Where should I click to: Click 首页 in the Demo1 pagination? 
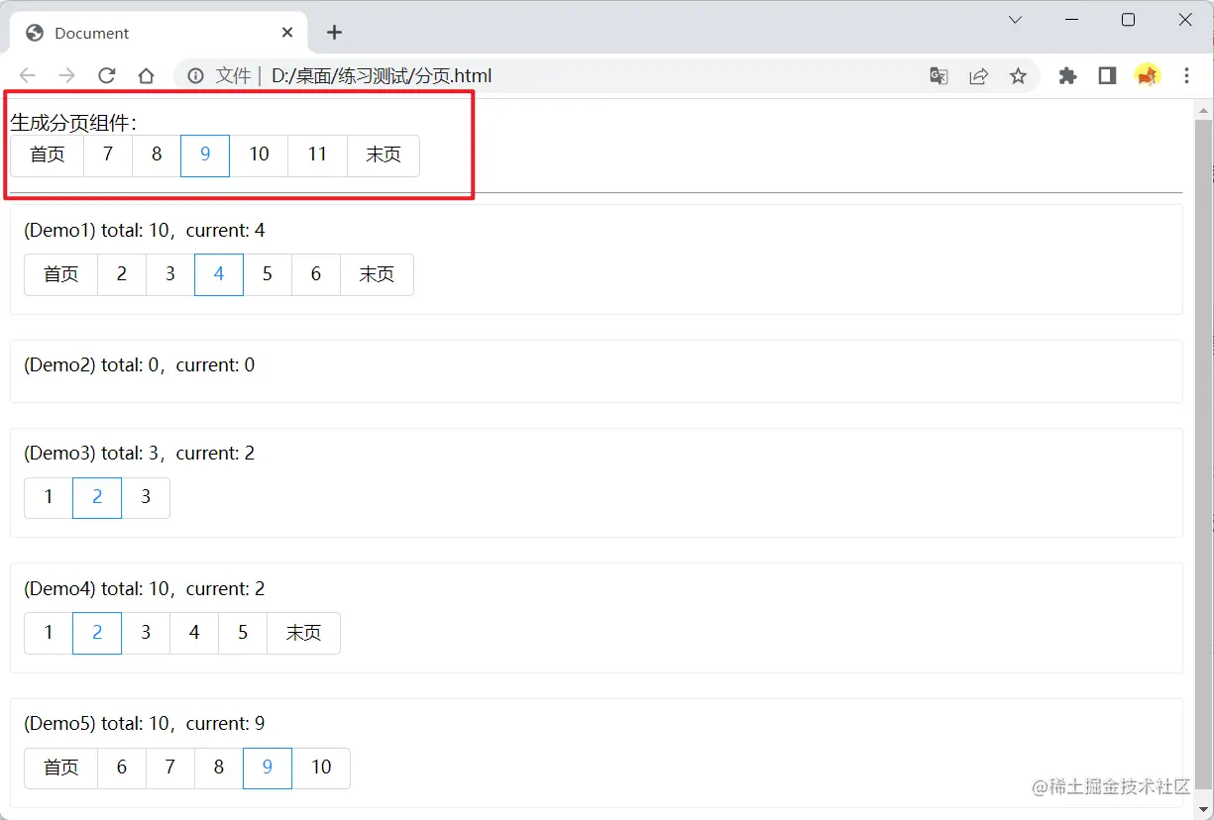click(61, 274)
